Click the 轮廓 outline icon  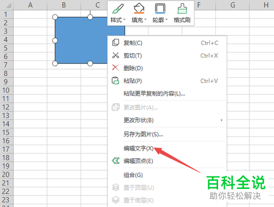pyautogui.click(x=160, y=9)
